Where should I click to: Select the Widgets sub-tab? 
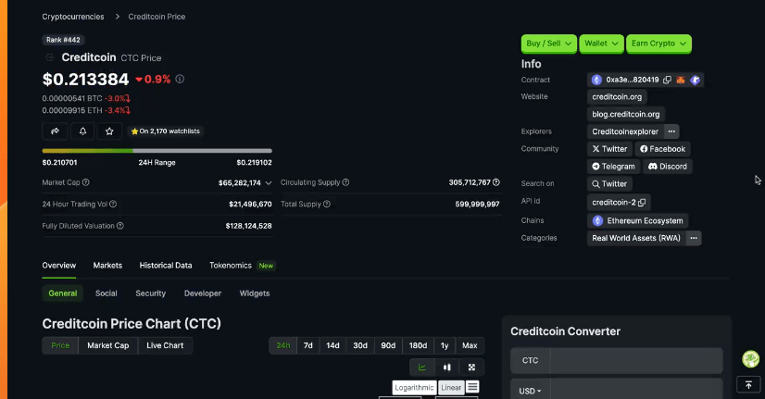[x=255, y=293]
